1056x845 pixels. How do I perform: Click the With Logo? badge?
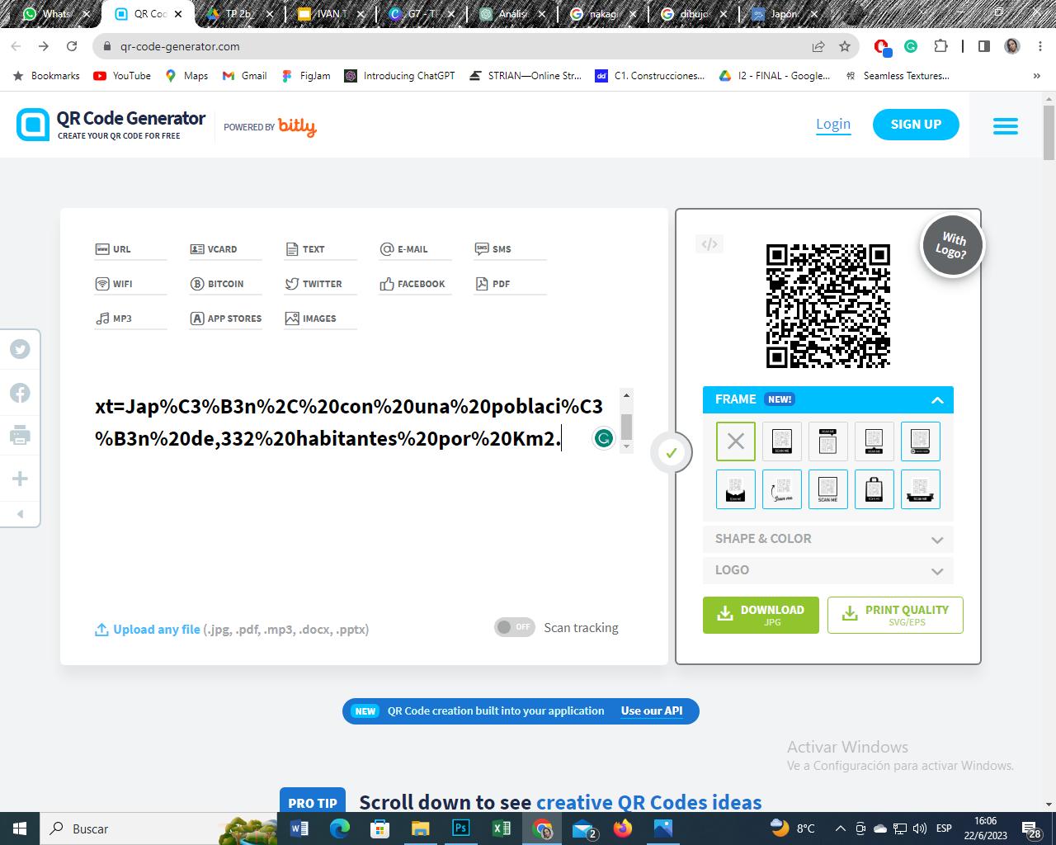click(x=952, y=246)
